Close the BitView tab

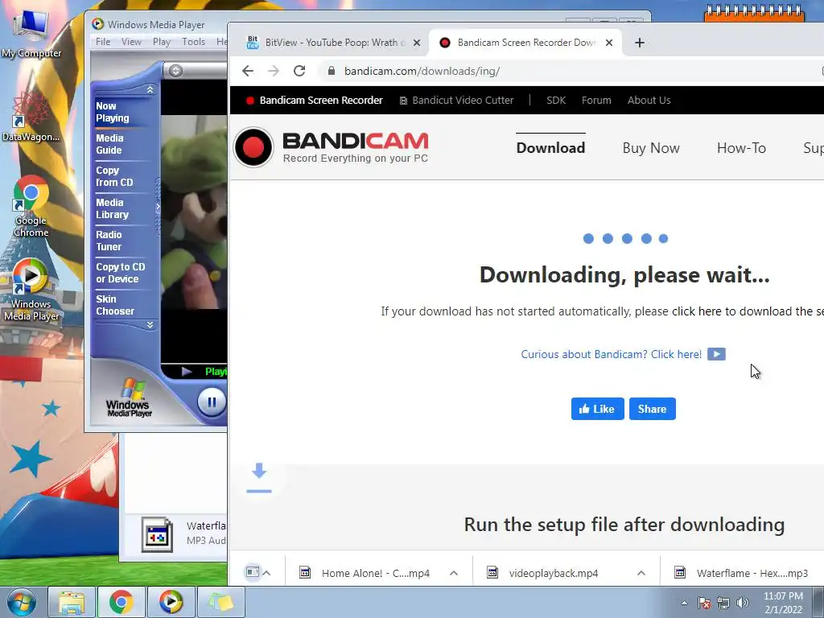(x=417, y=43)
